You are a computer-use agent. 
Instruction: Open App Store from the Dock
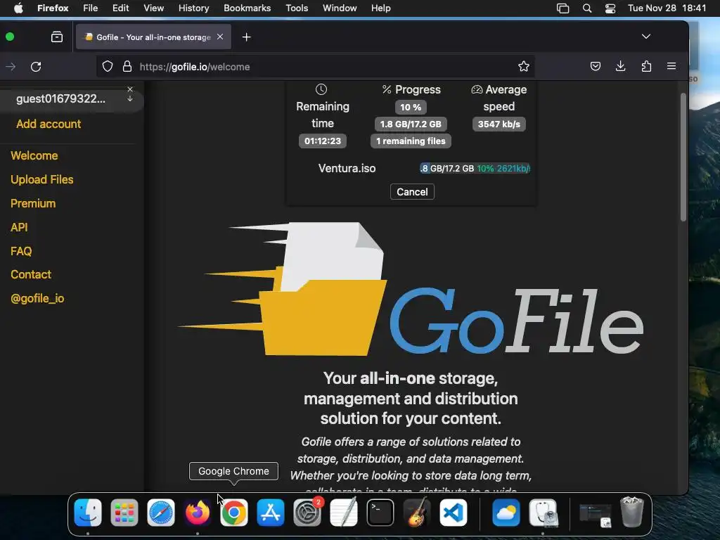[271, 513]
